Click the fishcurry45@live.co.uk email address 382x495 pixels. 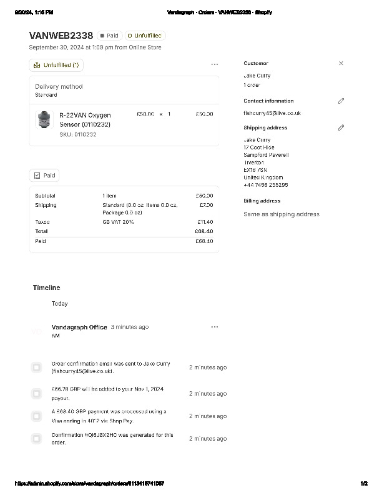pyautogui.click(x=272, y=113)
